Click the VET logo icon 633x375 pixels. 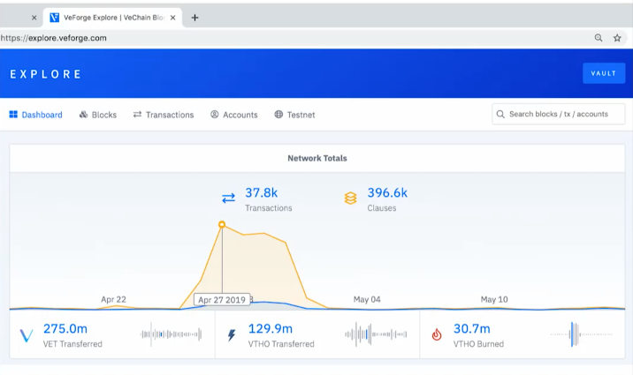click(27, 335)
